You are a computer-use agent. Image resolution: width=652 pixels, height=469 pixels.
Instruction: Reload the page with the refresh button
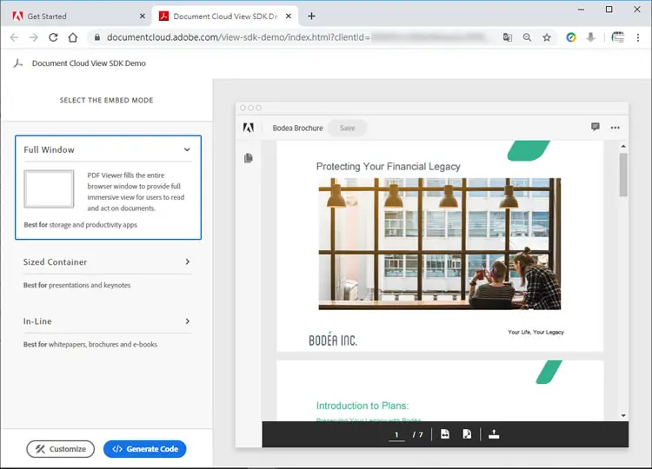point(53,37)
